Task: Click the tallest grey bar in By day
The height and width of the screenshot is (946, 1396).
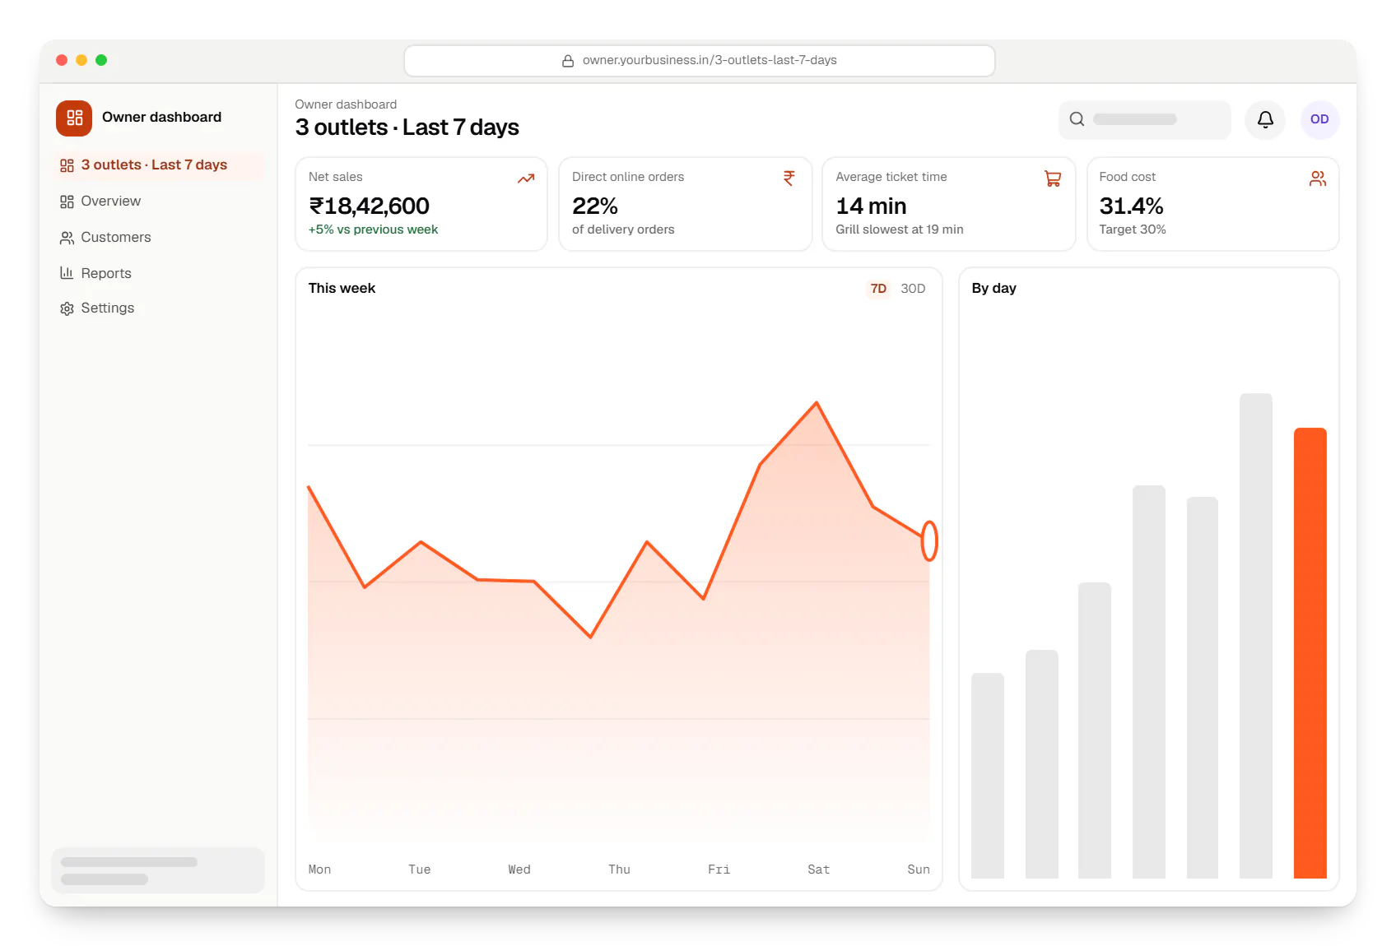Action: point(1256,636)
